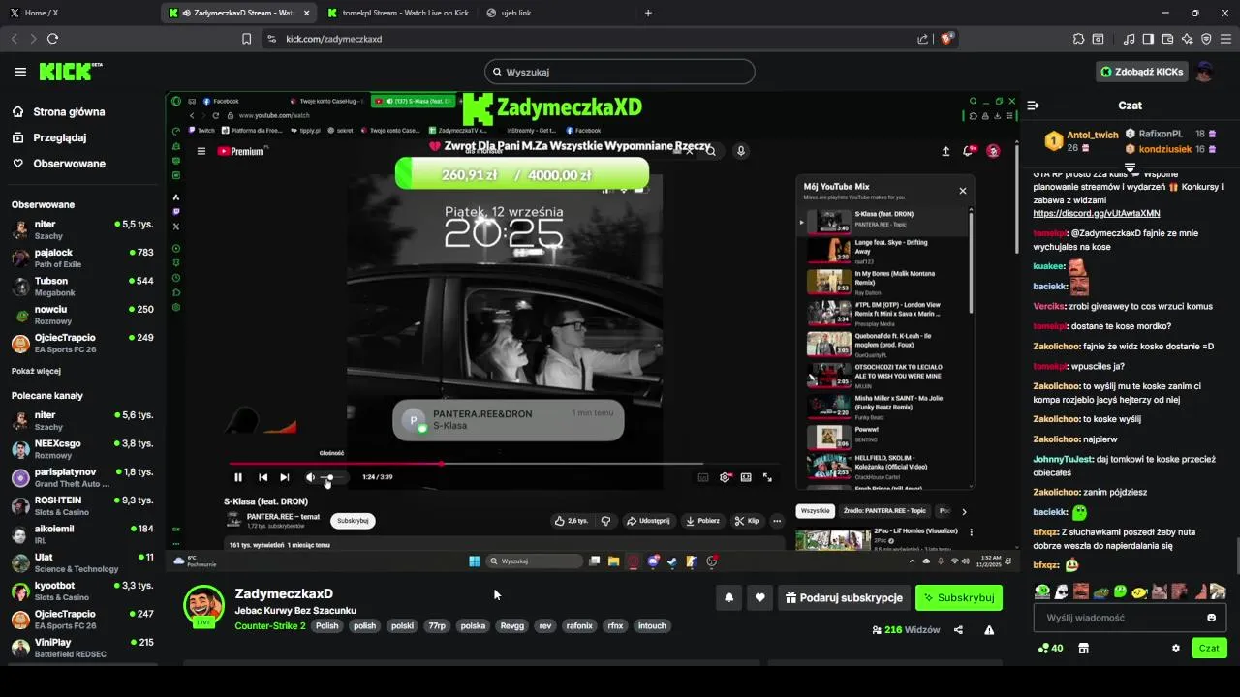Open chat settings gear icon
Viewport: 1240px width, 697px height.
[x=1176, y=649]
